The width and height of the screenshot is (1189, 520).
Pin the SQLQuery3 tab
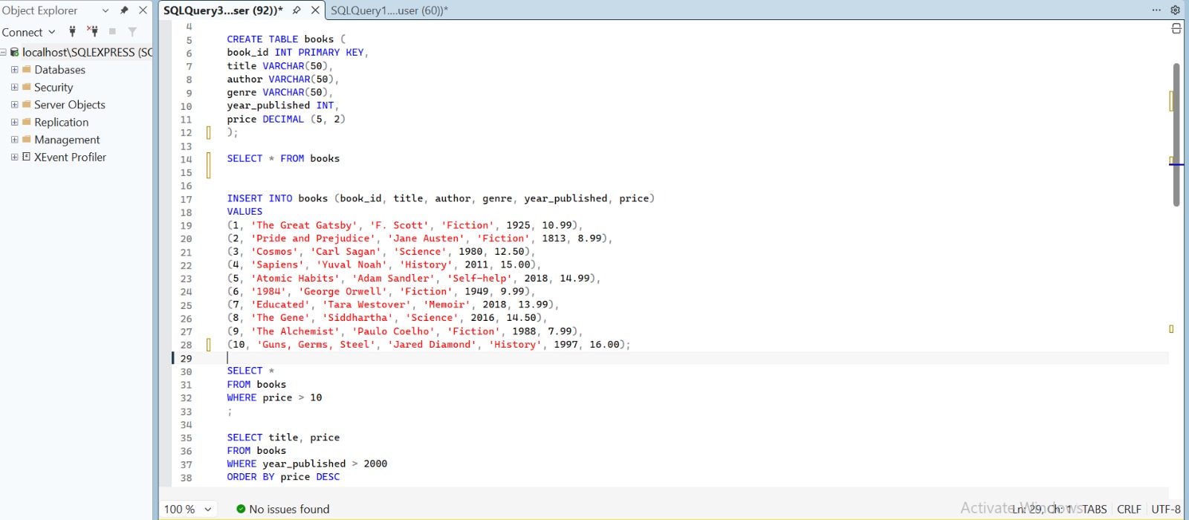[x=297, y=10]
